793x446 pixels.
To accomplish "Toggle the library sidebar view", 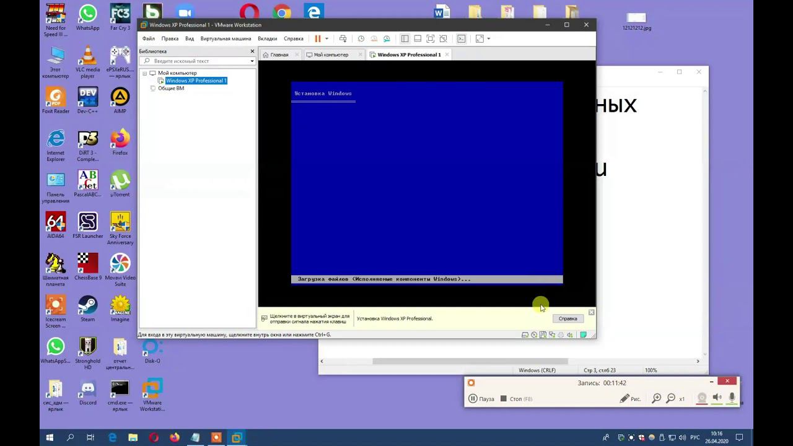I will [405, 38].
